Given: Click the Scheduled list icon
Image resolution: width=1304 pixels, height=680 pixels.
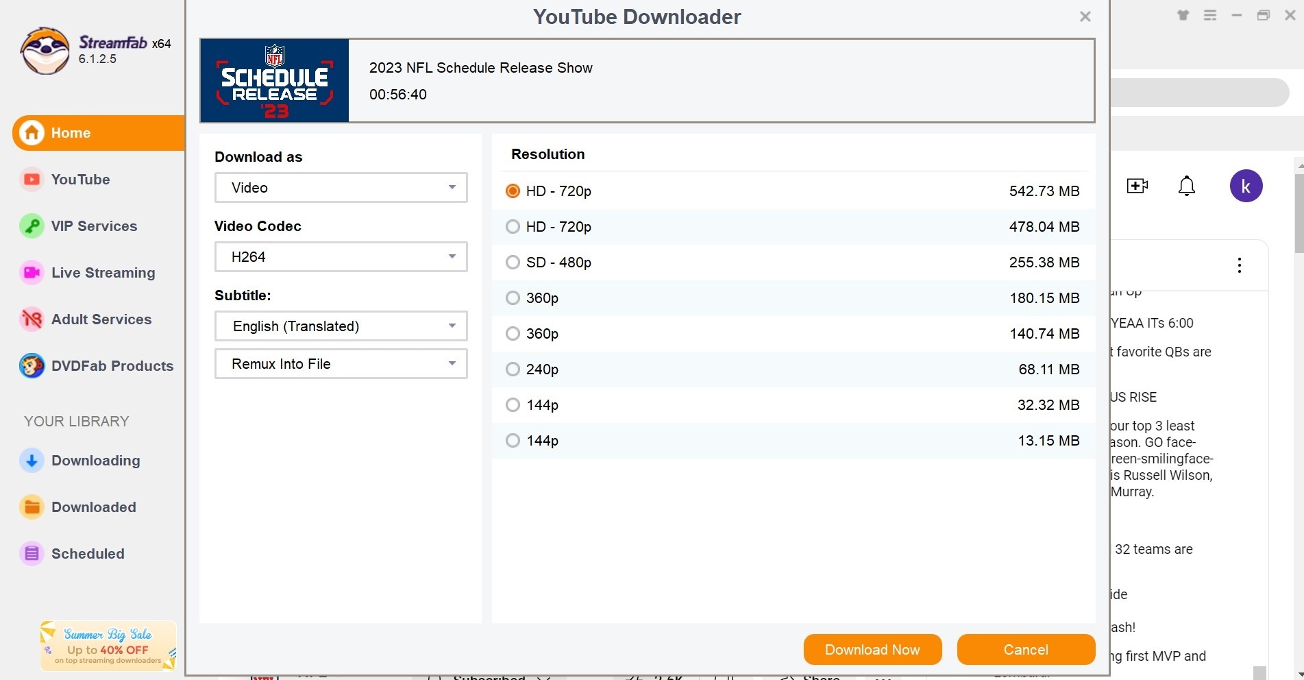Looking at the screenshot, I should 32,554.
